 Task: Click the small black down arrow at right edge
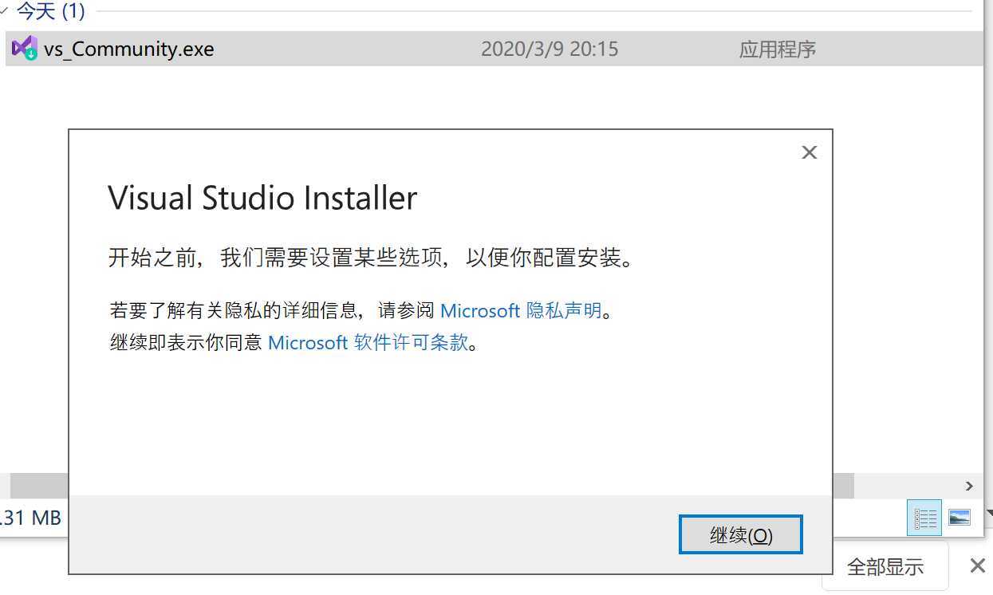pyautogui.click(x=989, y=514)
